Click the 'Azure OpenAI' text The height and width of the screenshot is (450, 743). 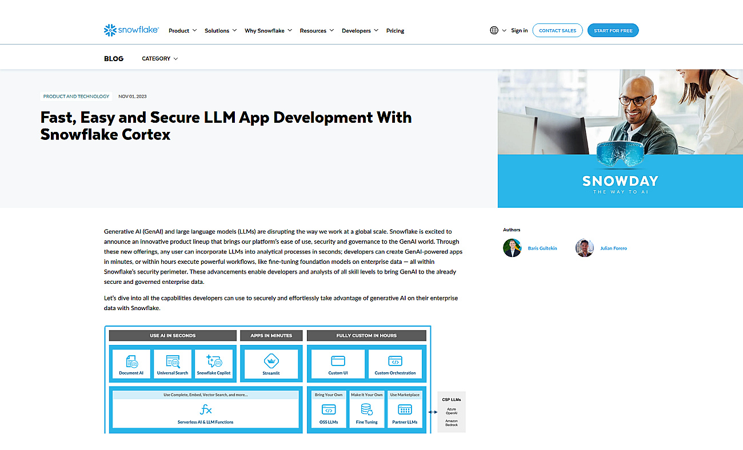pos(452,411)
